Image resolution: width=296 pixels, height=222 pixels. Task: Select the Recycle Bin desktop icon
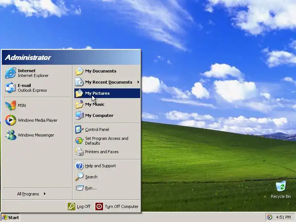click(x=281, y=186)
